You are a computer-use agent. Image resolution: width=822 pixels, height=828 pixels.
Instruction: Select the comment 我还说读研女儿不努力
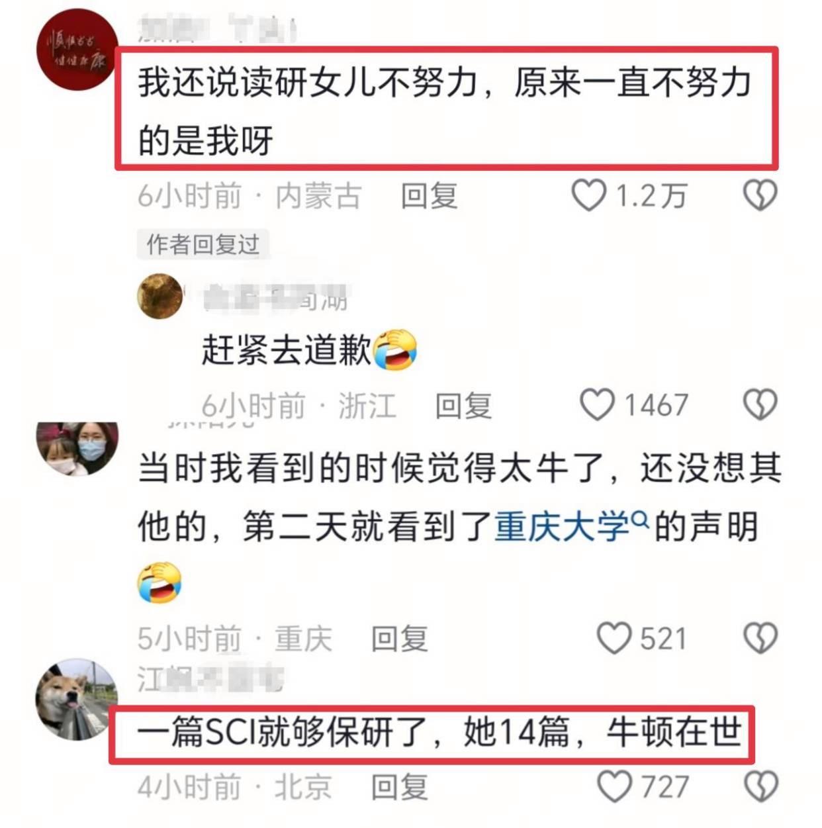pyautogui.click(x=446, y=109)
